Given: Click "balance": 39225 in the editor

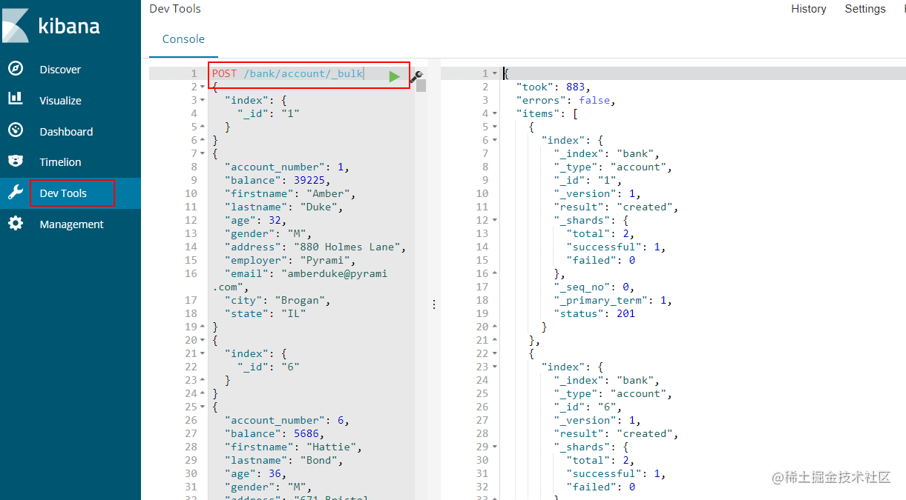Looking at the screenshot, I should tap(278, 180).
